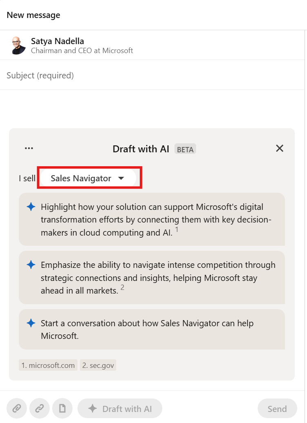Open the three-dot options menu
This screenshot has height=423, width=307.
pos(29,148)
